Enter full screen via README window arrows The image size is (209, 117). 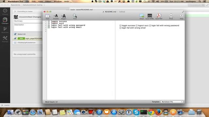click(x=183, y=12)
